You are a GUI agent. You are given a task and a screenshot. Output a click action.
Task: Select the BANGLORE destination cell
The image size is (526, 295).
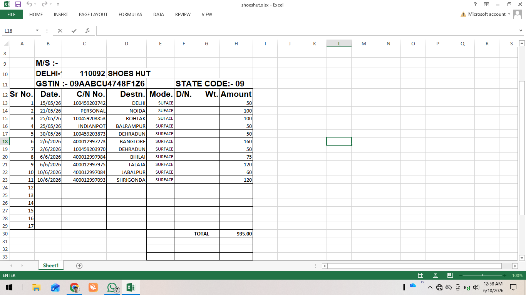coord(126,141)
